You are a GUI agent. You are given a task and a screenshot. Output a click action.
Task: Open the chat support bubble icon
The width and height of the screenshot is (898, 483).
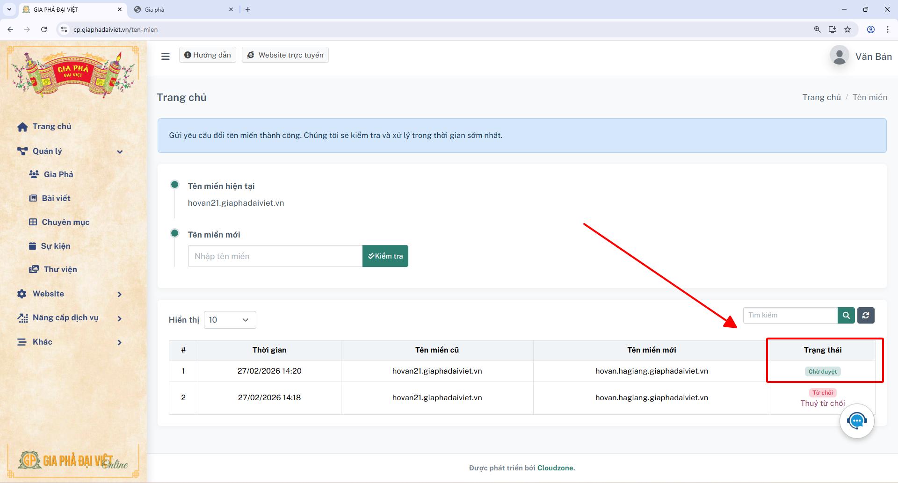pos(856,420)
